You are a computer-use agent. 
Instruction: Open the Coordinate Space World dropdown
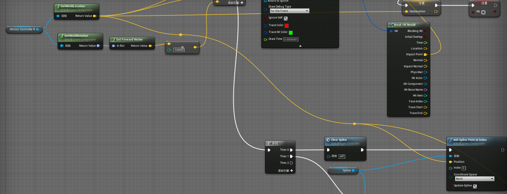(x=474, y=179)
